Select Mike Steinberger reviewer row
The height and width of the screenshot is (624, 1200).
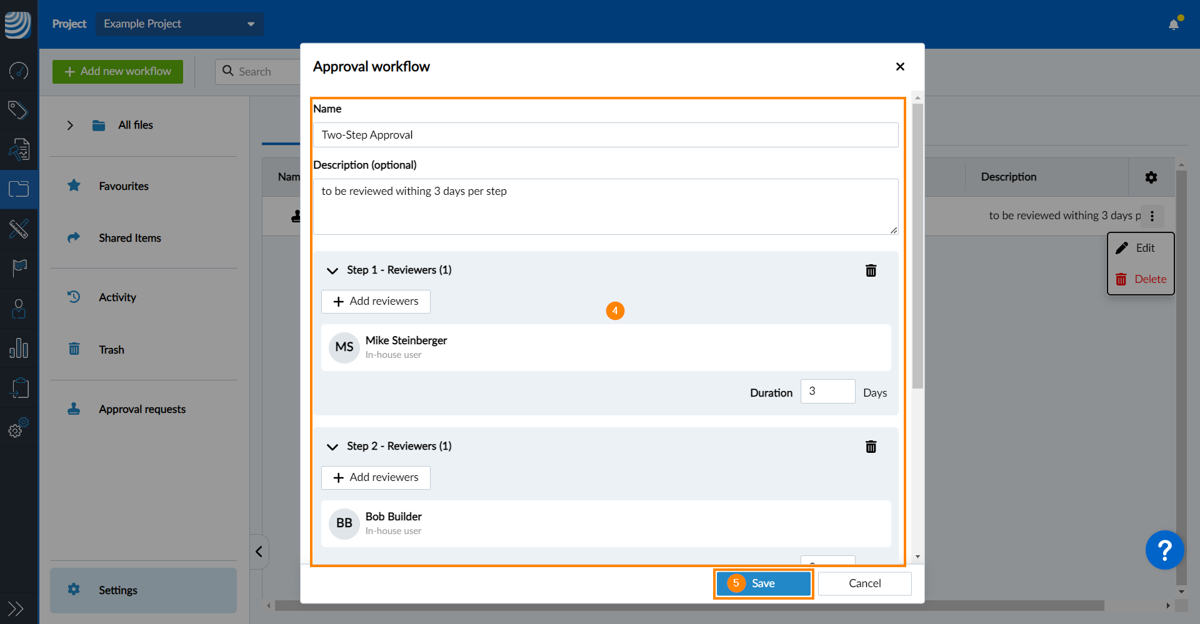click(606, 347)
